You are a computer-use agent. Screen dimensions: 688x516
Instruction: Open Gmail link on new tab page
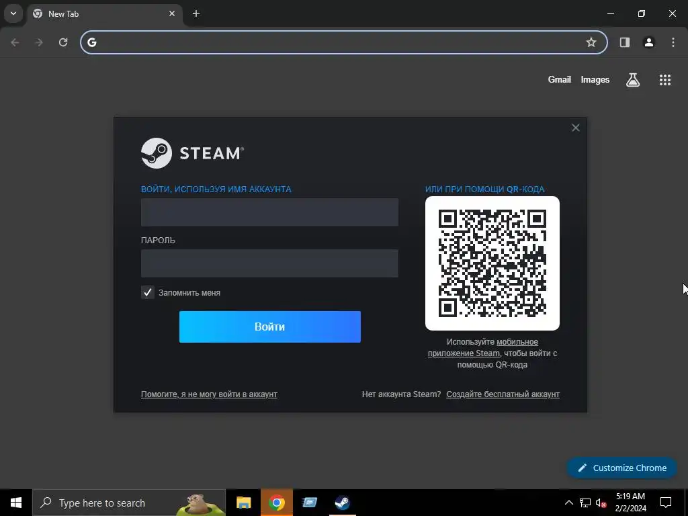(560, 79)
